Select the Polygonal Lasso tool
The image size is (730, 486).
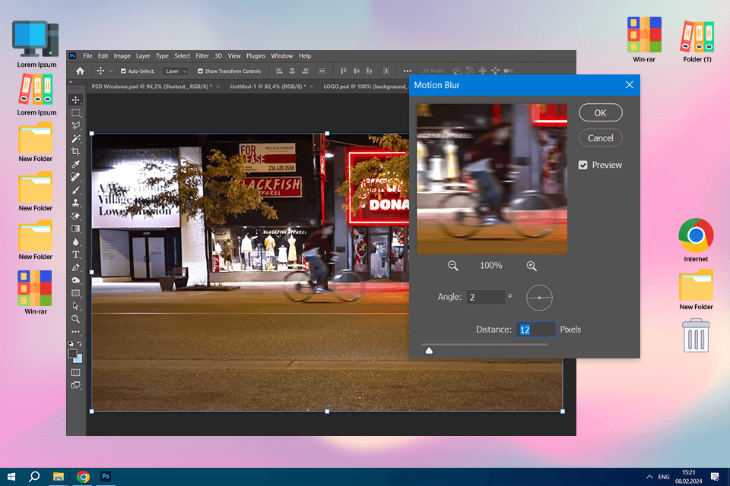[x=75, y=125]
